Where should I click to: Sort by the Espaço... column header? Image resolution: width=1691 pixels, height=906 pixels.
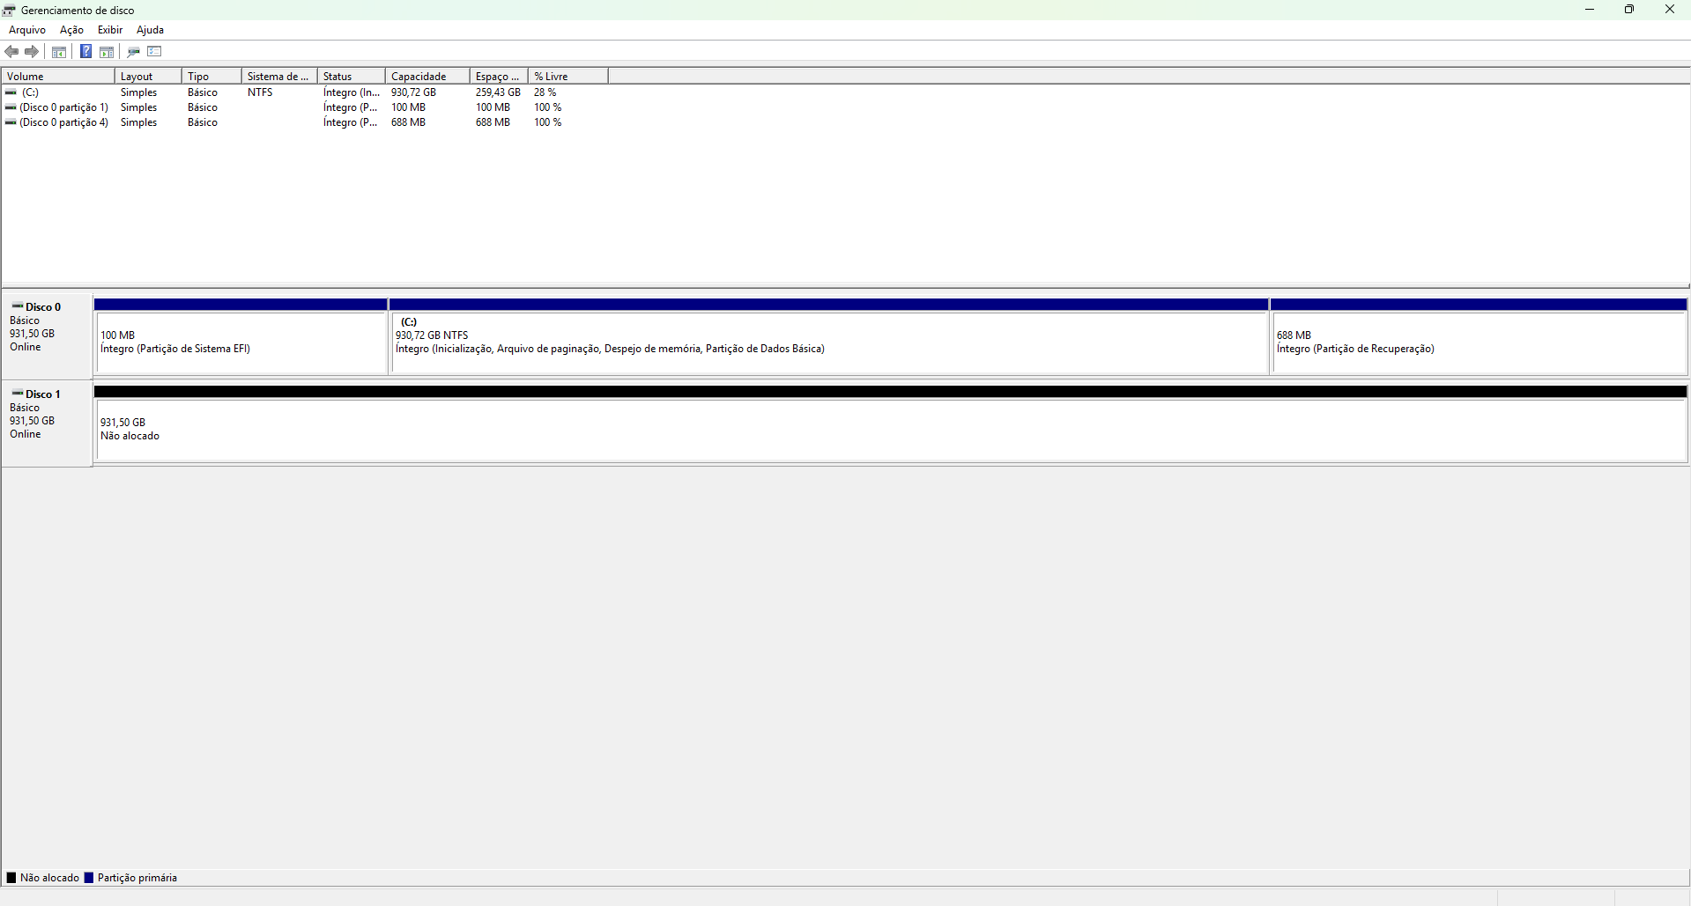[499, 77]
